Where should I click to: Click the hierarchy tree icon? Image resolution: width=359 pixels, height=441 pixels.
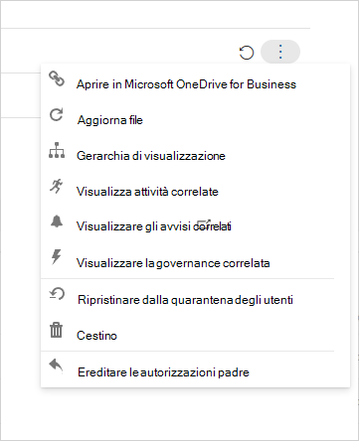(57, 150)
